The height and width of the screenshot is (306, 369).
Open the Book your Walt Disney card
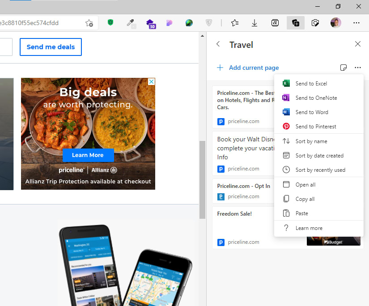pyautogui.click(x=243, y=153)
